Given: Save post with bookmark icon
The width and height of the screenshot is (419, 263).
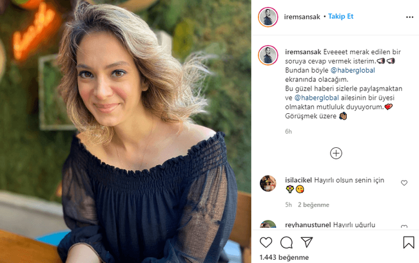Looking at the screenshot, I should (x=409, y=242).
